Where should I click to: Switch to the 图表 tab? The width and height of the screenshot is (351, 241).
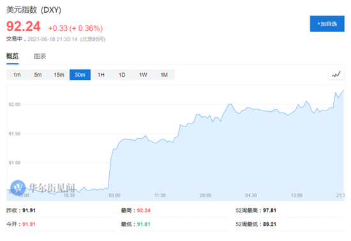(40, 56)
